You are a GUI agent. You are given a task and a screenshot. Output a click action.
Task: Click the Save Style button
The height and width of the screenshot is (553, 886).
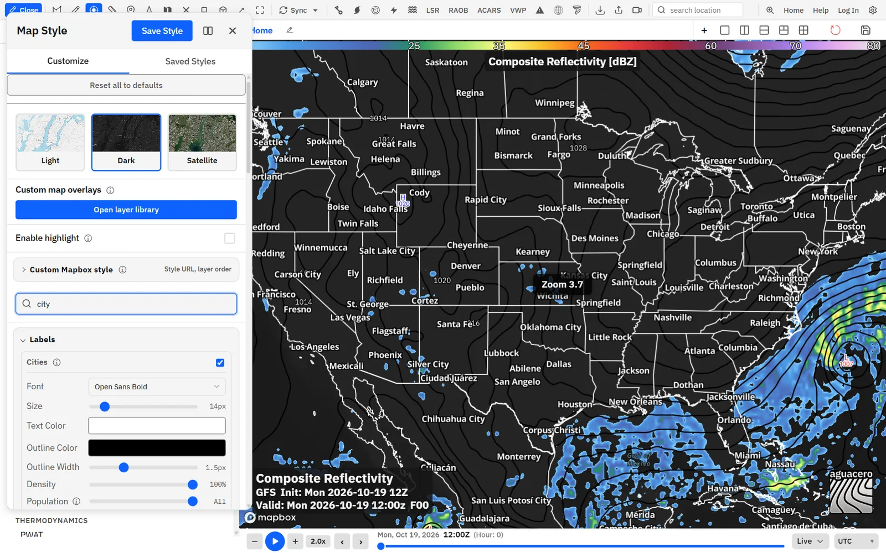(162, 31)
